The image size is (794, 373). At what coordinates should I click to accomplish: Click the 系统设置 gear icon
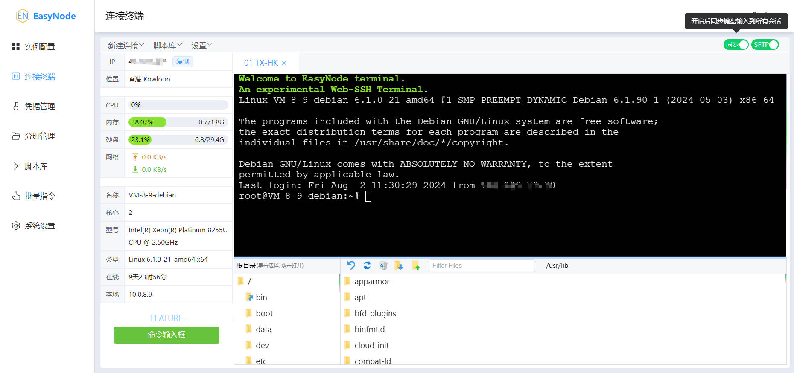[16, 226]
